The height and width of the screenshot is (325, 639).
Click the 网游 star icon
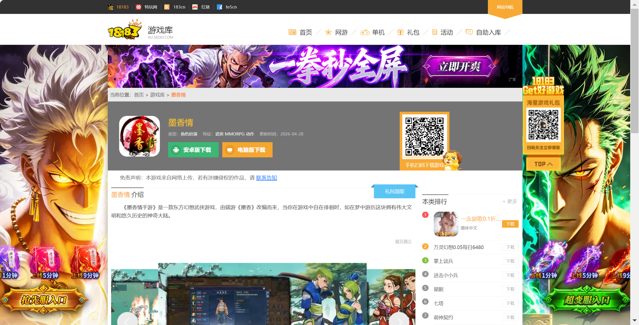[x=328, y=32]
